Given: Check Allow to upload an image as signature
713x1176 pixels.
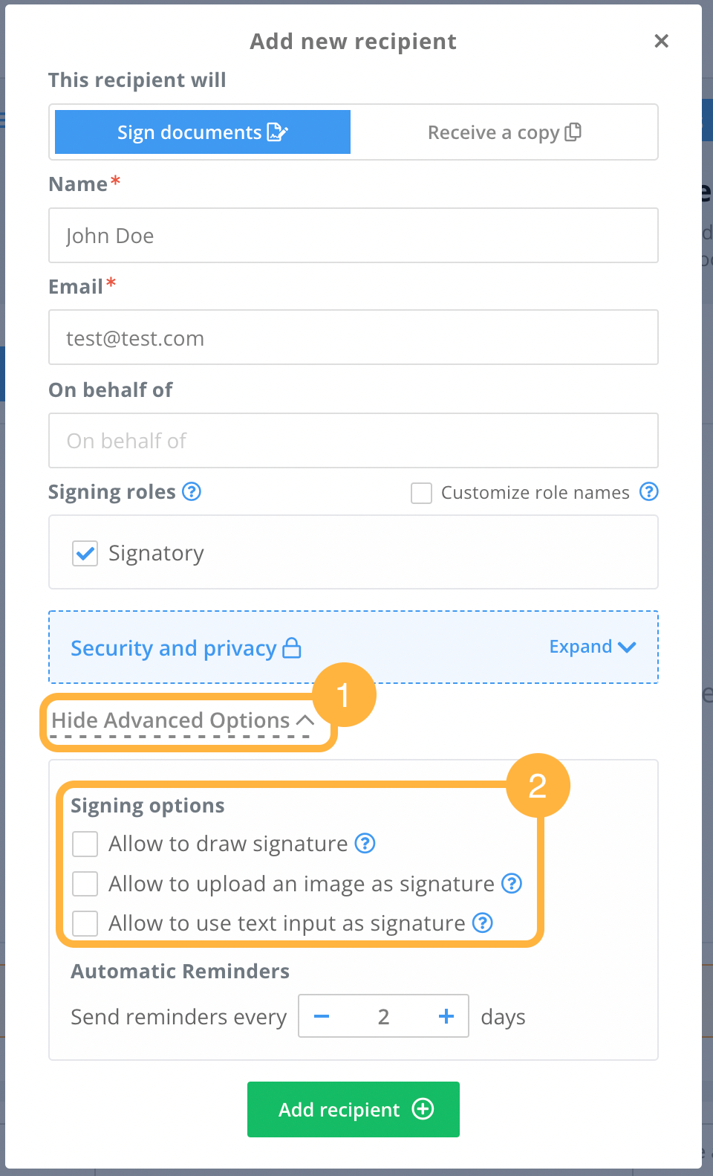Looking at the screenshot, I should pyautogui.click(x=85, y=884).
